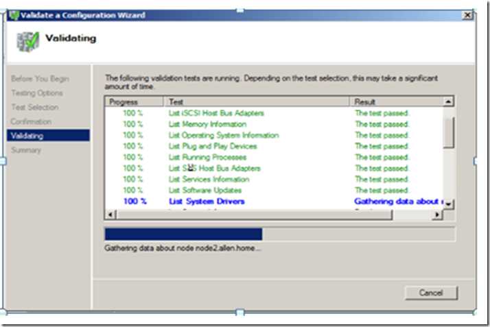
Task: Select List Memory Information row
Action: coord(274,124)
